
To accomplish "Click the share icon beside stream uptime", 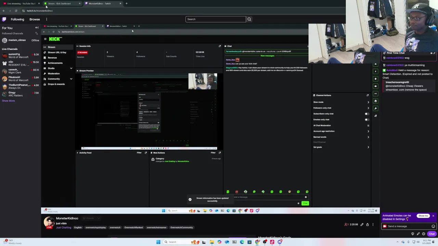I will (368, 224).
